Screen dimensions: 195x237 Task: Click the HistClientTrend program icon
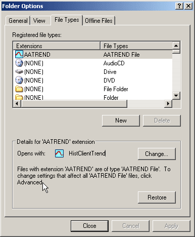59,153
